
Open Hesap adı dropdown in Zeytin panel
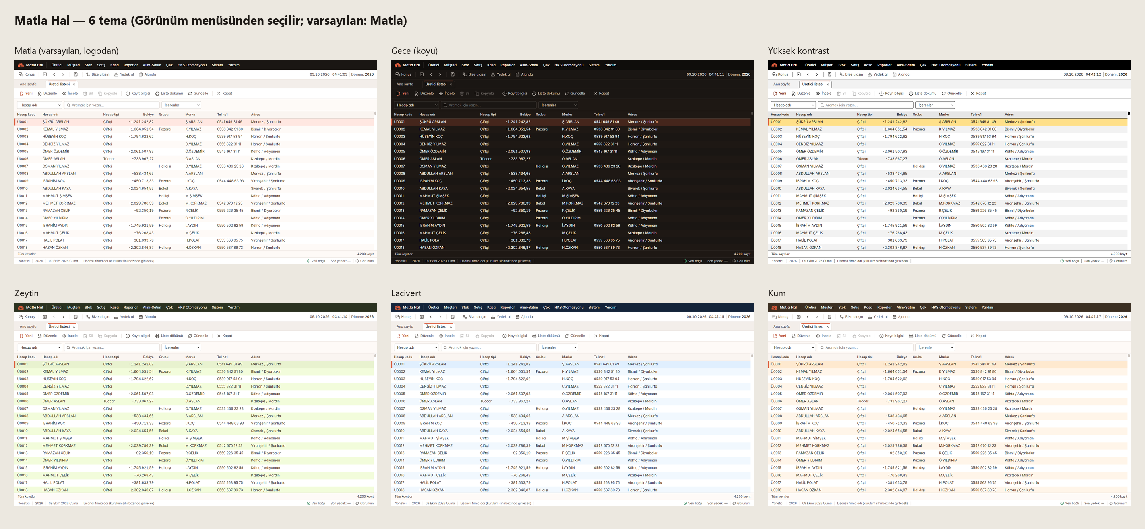(x=39, y=347)
